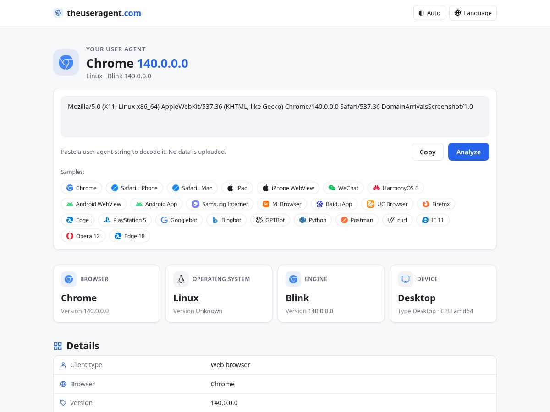
Task: Click the "Linux · Blink 140.0.0.0" subtitle
Action: pyautogui.click(x=119, y=76)
